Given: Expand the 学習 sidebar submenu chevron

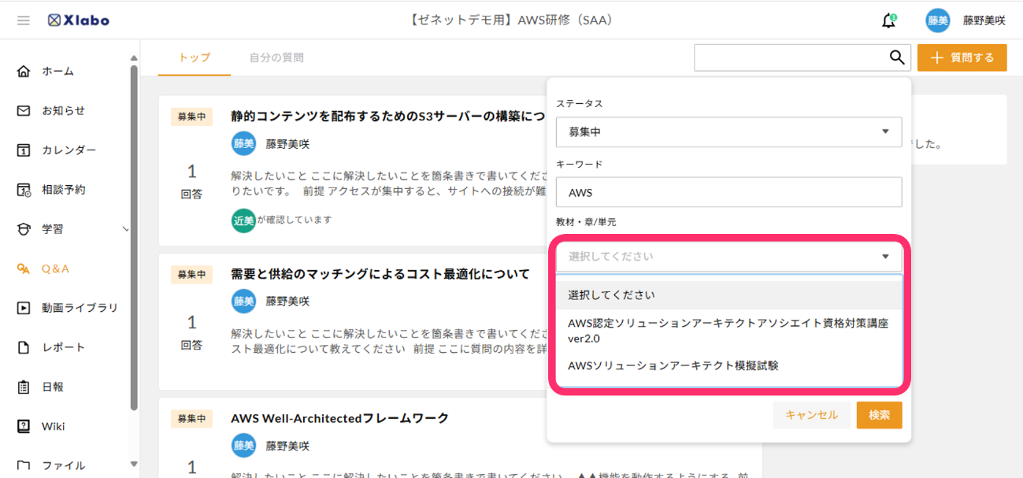Looking at the screenshot, I should [125, 229].
